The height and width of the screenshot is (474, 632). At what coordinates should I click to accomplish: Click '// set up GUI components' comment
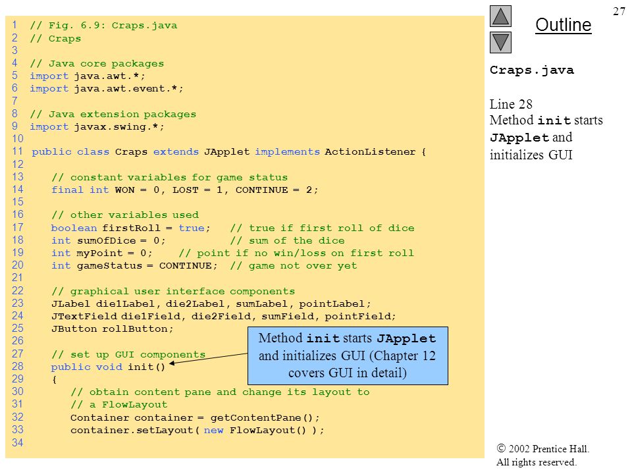[x=128, y=355]
